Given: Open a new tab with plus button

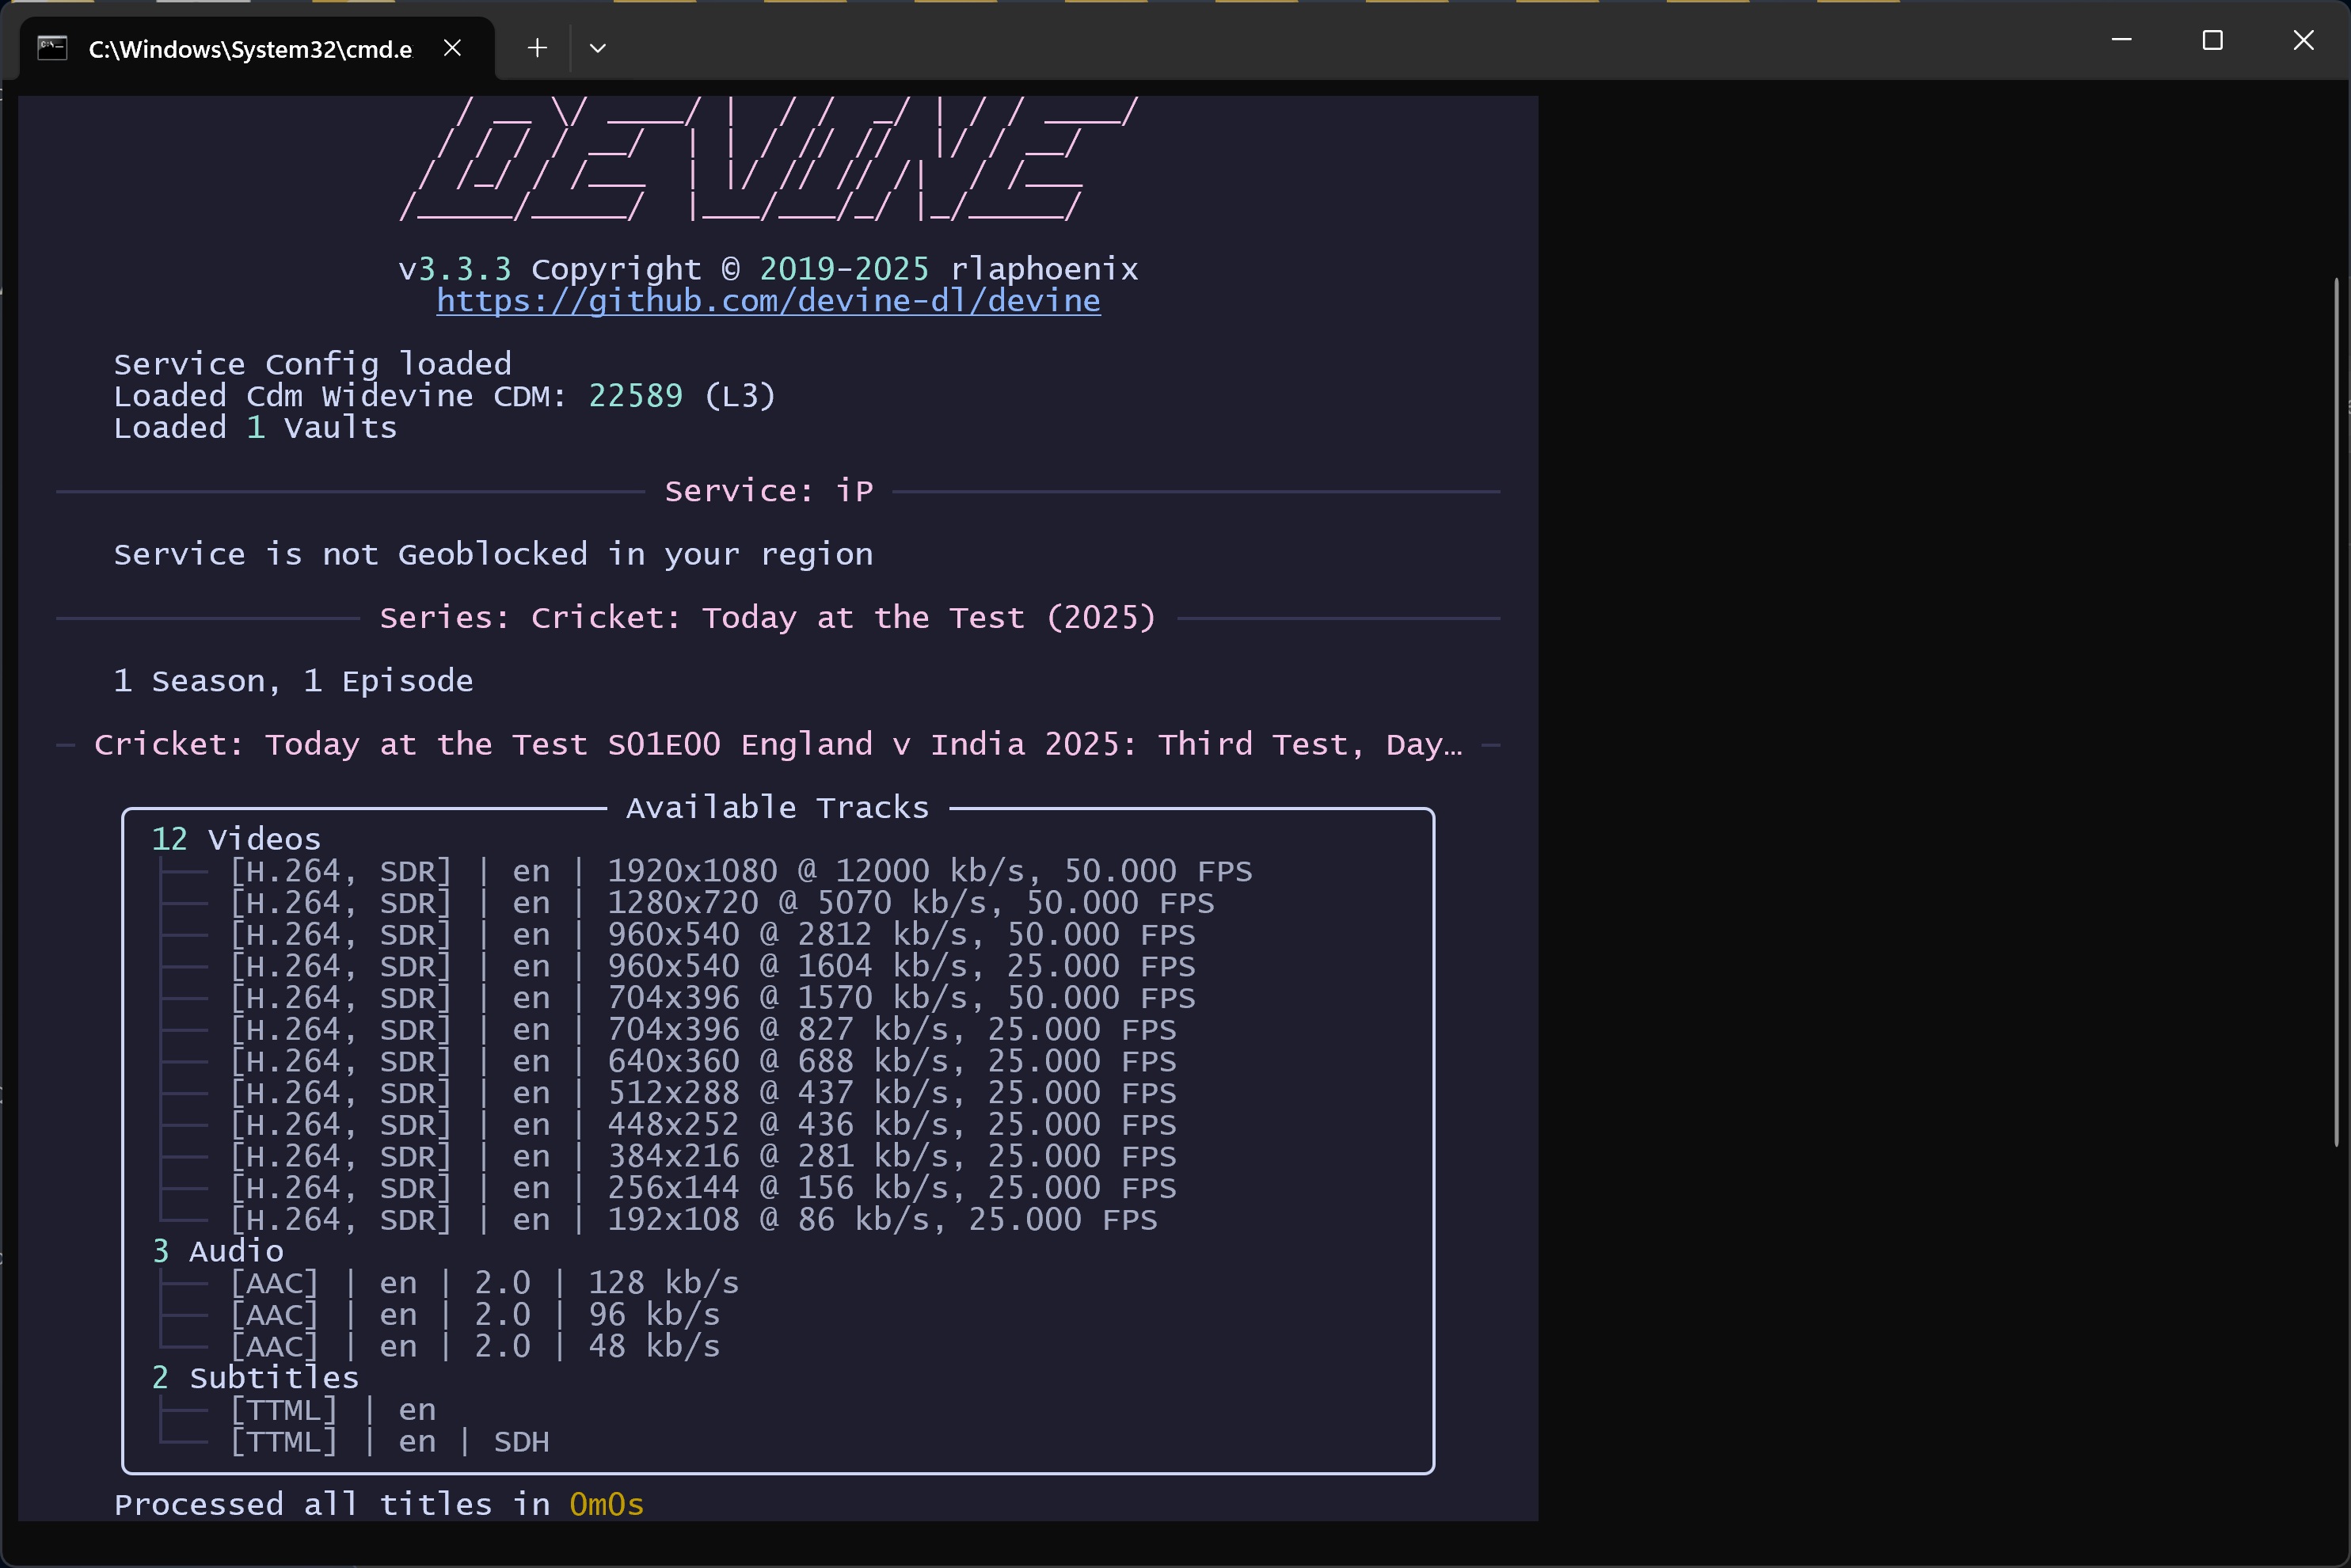Looking at the screenshot, I should click(537, 48).
